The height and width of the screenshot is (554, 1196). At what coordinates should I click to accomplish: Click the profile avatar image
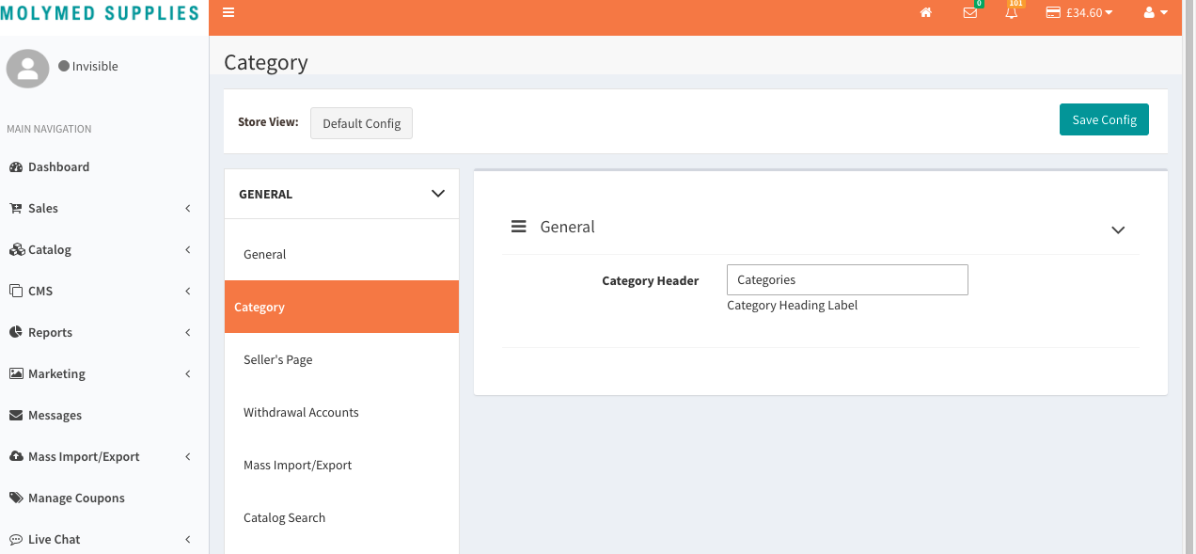point(27,69)
